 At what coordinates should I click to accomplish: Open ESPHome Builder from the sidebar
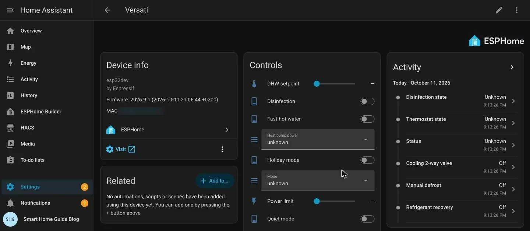[47, 112]
